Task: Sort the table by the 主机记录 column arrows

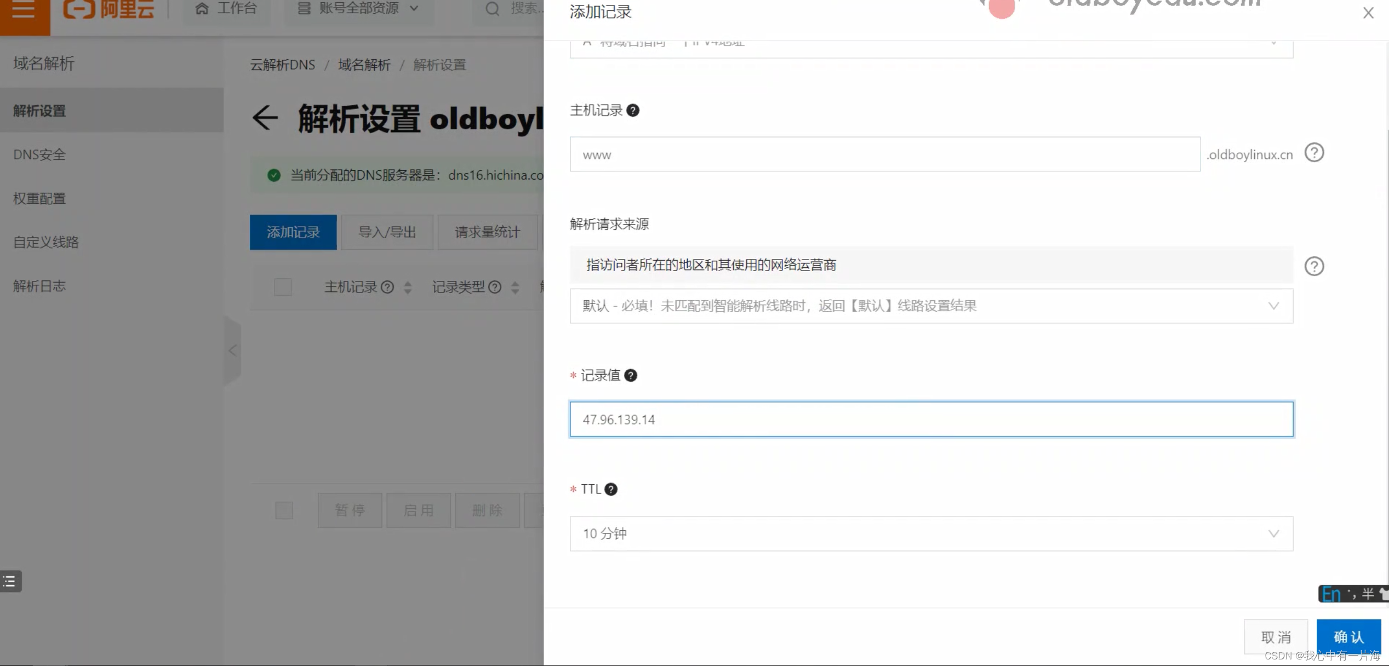Action: click(x=408, y=287)
